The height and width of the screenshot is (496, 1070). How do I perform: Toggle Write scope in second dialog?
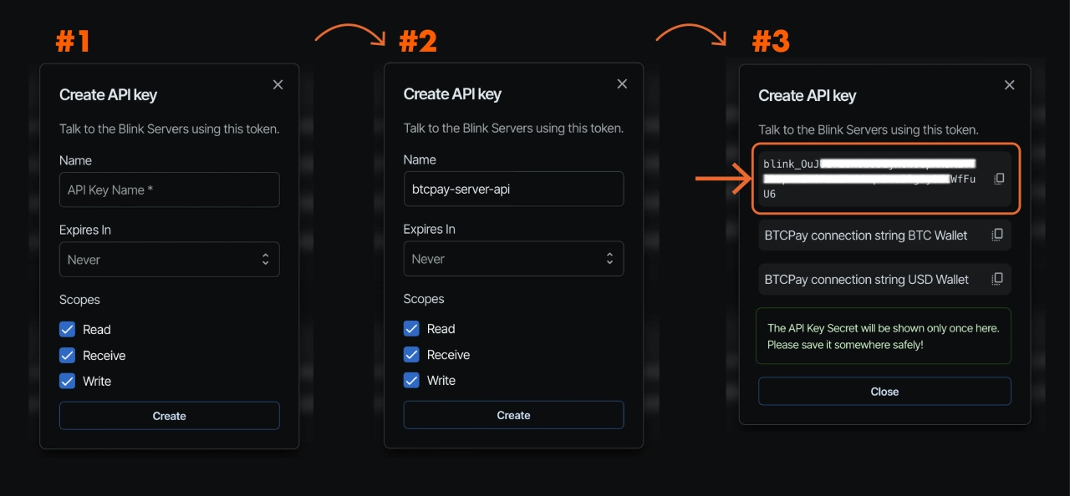[x=411, y=380]
